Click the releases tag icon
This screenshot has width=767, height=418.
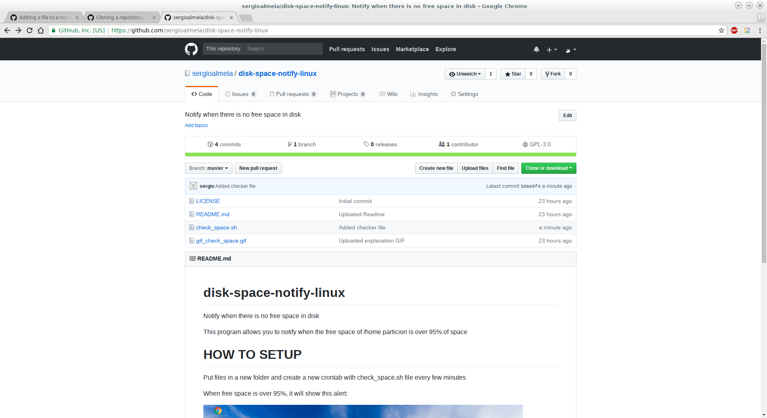pyautogui.click(x=367, y=144)
